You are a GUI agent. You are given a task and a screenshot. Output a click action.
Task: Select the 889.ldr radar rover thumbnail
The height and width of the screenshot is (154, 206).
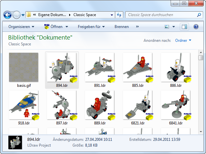pos(99,105)
